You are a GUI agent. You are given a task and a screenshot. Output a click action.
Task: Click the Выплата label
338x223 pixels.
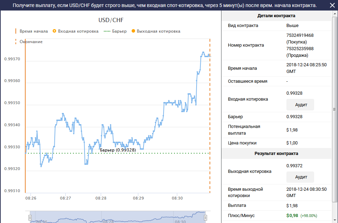click(237, 205)
